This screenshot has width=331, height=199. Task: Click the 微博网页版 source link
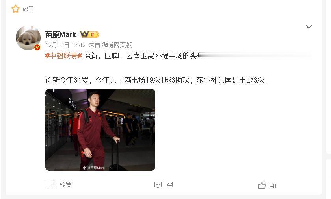tap(117, 45)
